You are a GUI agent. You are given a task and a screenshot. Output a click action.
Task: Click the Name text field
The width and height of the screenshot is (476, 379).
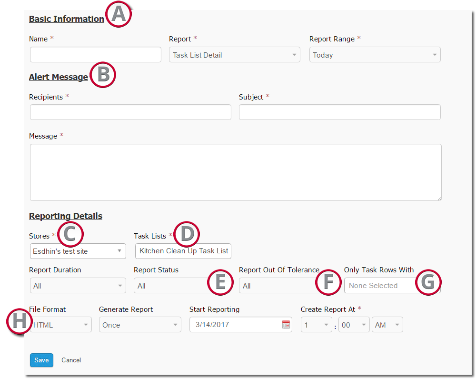96,55
